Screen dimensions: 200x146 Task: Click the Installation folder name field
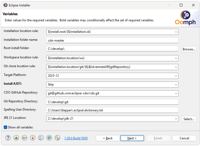[x=112, y=40]
